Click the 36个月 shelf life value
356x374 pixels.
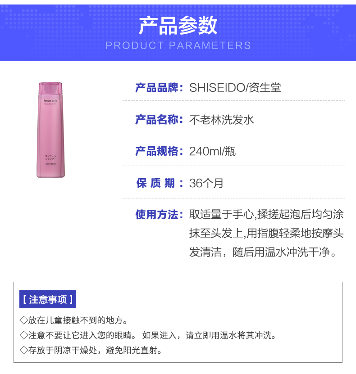[206, 183]
